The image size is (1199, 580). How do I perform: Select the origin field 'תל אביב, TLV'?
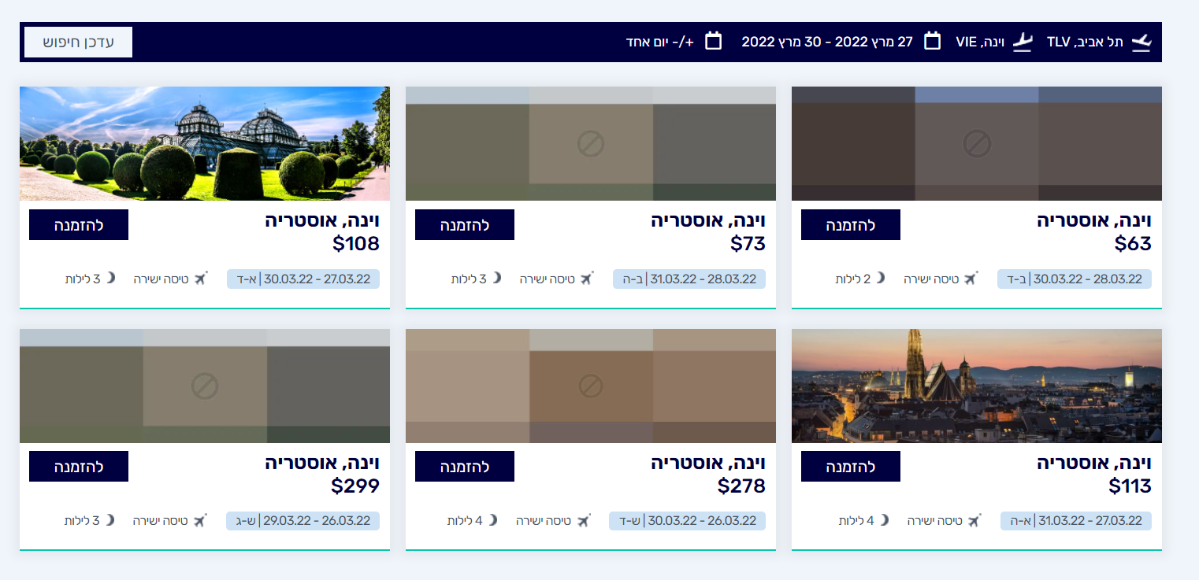click(1085, 42)
